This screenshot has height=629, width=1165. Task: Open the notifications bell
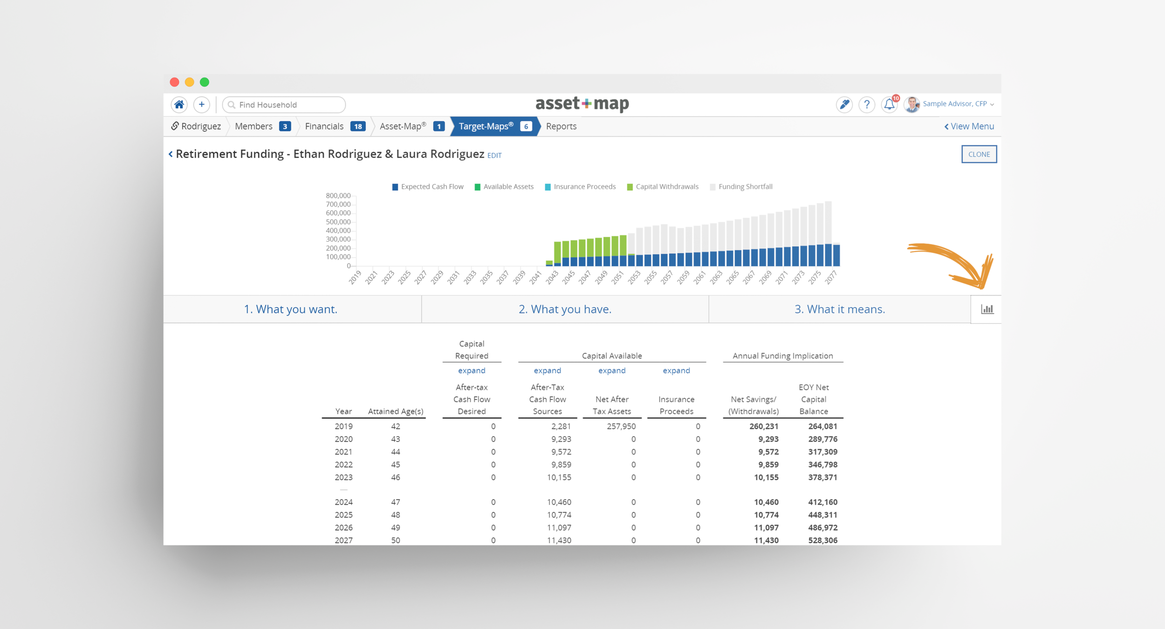pyautogui.click(x=889, y=104)
